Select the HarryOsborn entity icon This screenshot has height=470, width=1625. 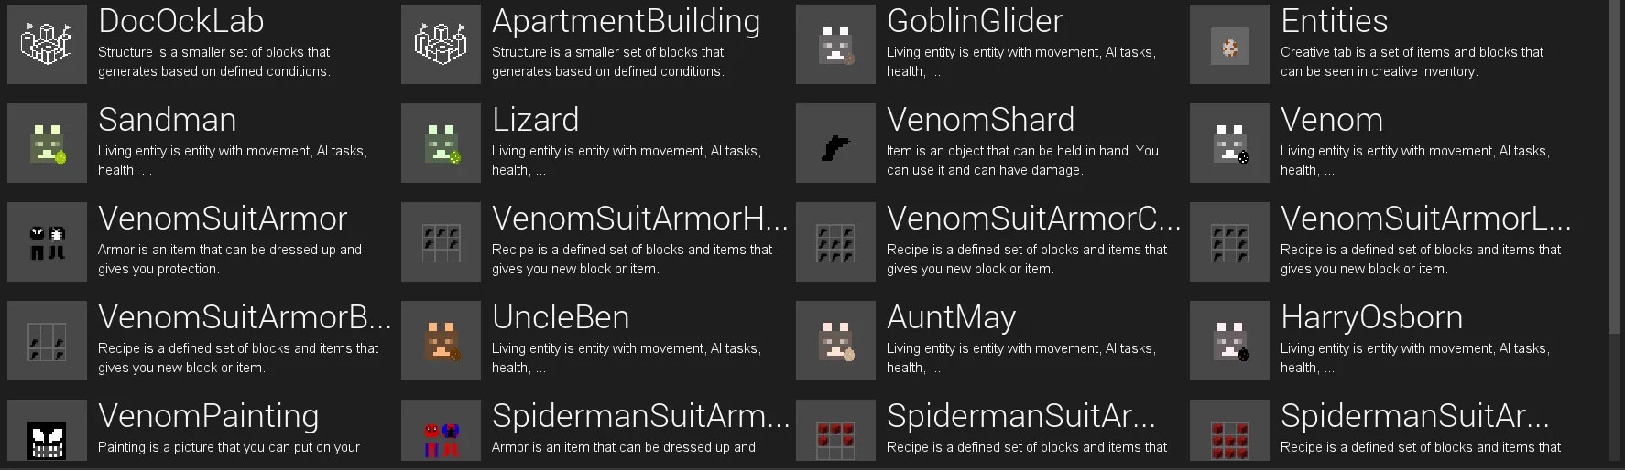pos(1229,340)
